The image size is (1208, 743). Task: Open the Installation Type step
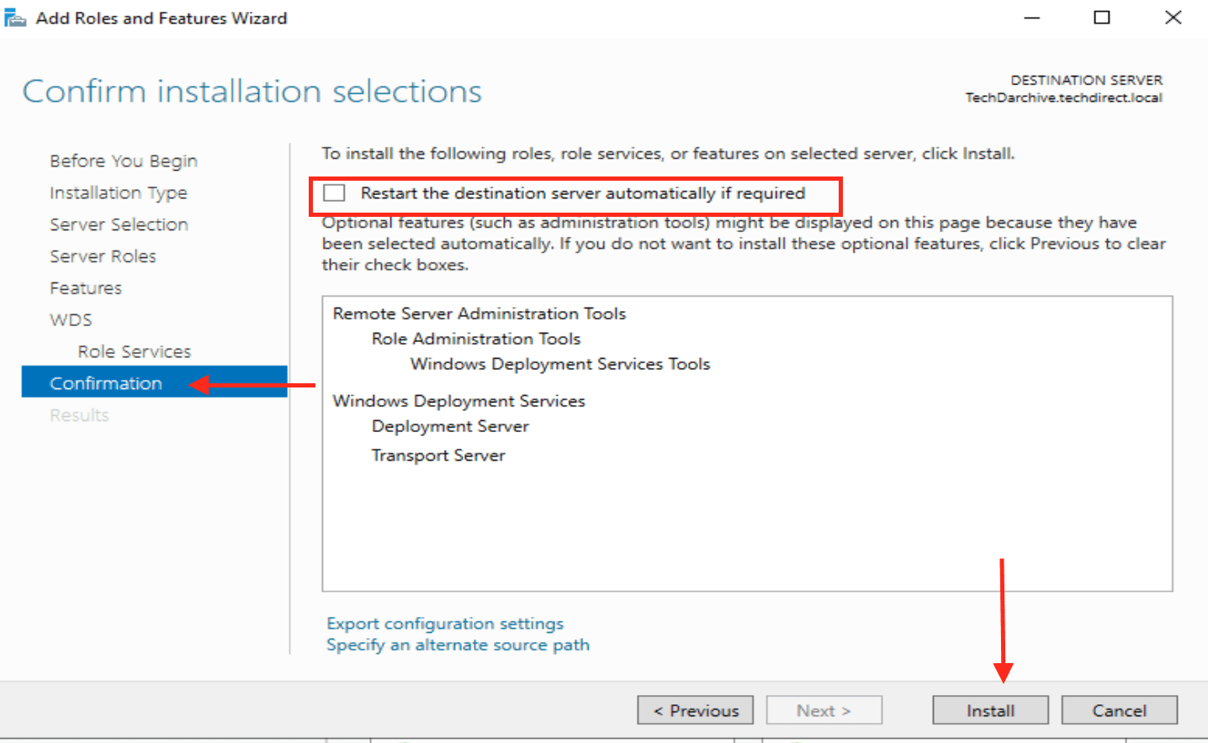coord(118,192)
